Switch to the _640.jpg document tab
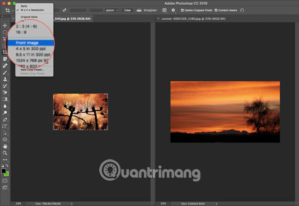299x206 pixels. click(x=73, y=19)
